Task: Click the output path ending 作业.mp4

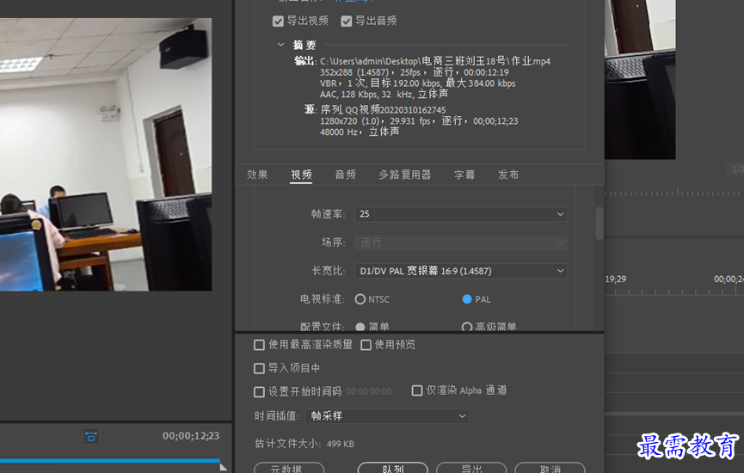Action: (x=435, y=61)
